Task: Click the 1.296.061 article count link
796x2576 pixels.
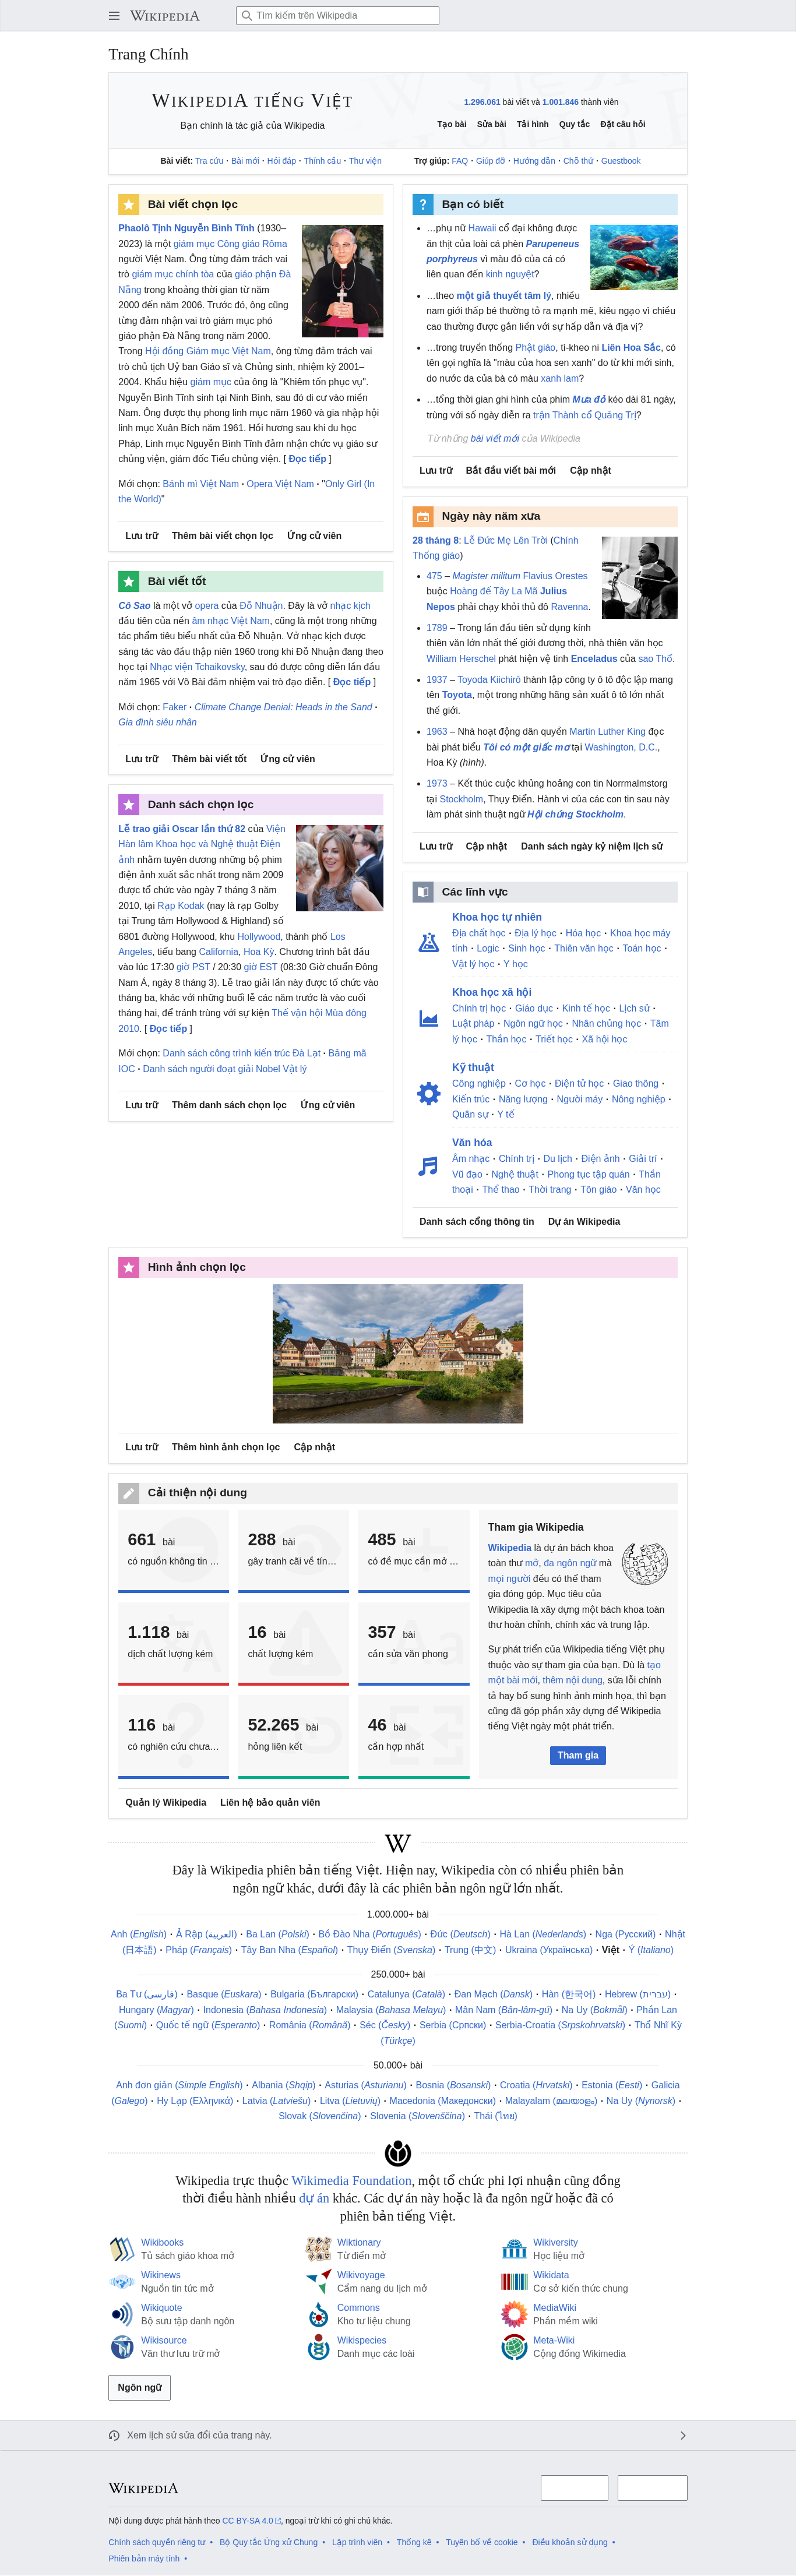Action: (482, 102)
